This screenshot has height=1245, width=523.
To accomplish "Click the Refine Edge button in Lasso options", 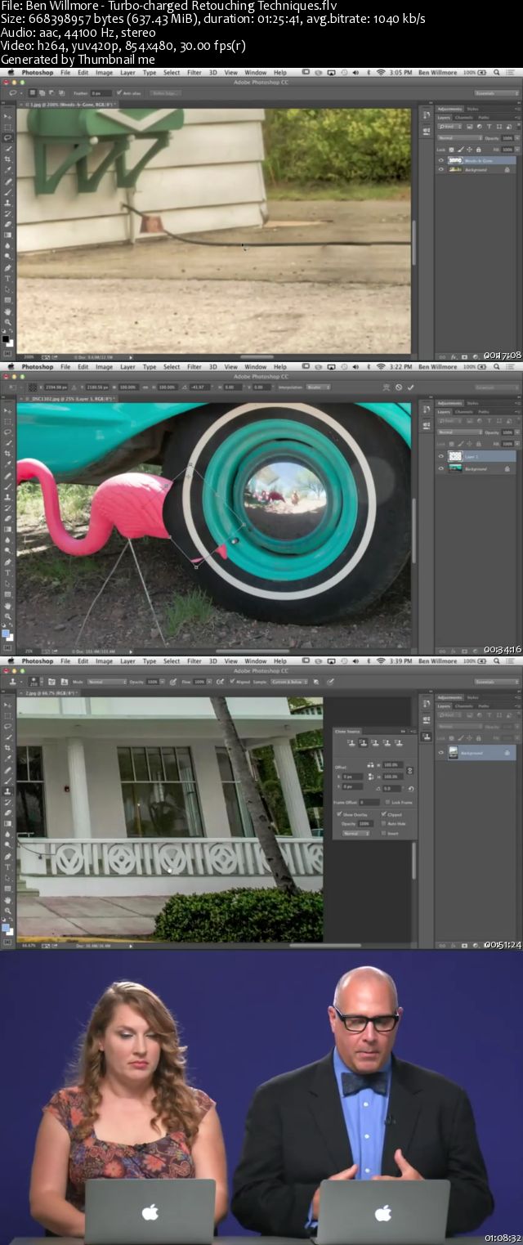I will (x=165, y=93).
